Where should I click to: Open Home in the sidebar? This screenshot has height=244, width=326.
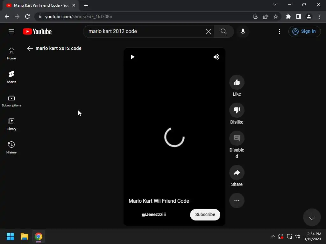pos(11,54)
